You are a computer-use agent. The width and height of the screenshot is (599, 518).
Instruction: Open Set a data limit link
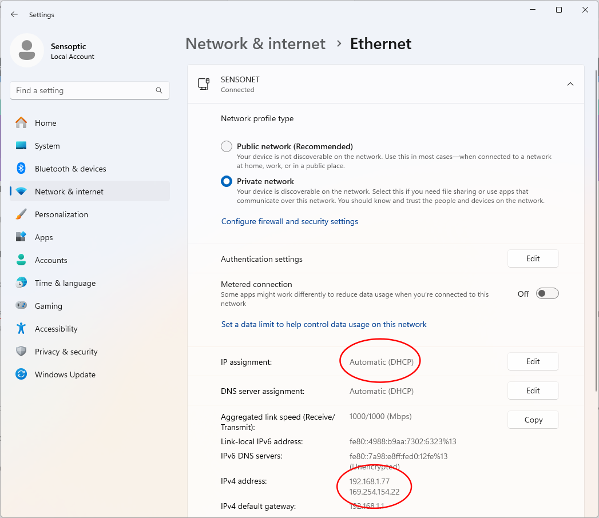click(x=324, y=325)
